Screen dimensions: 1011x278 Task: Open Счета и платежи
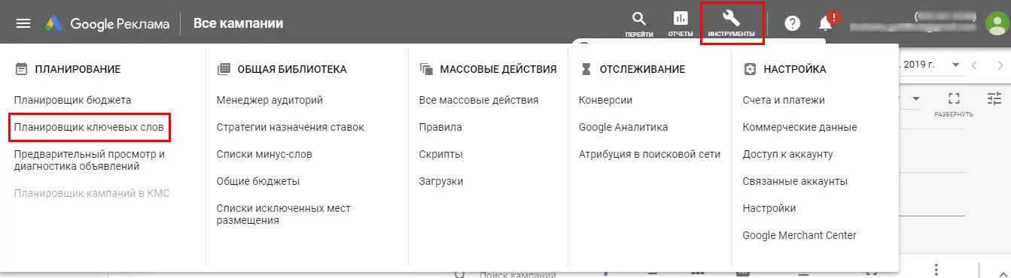point(784,100)
